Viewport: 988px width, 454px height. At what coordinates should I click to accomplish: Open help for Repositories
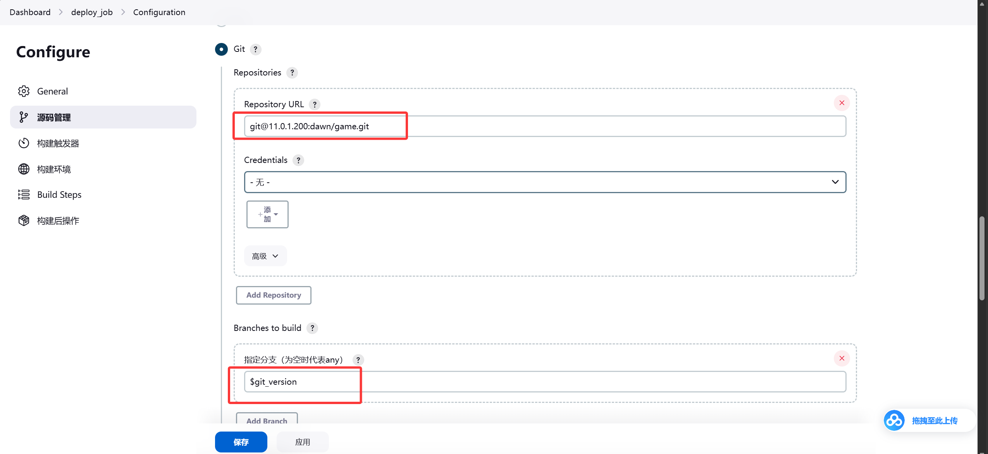click(x=292, y=73)
